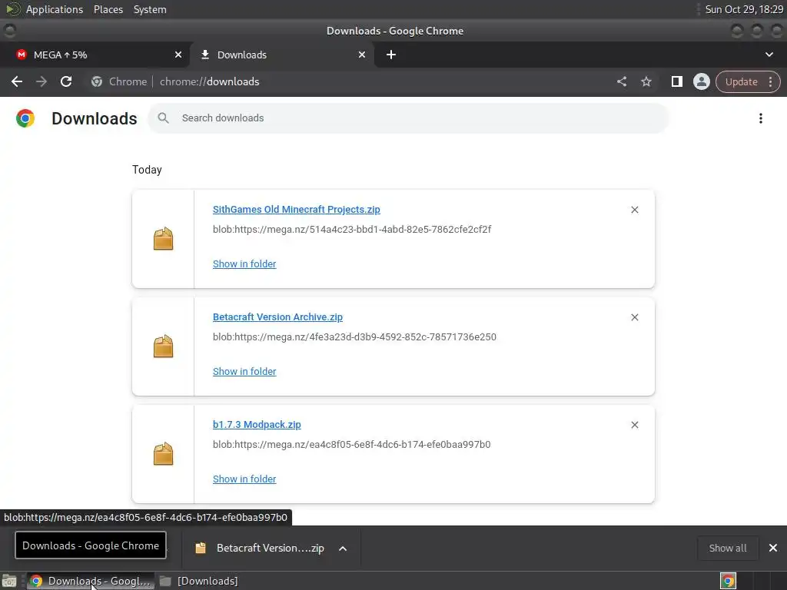This screenshot has height=590, width=787.
Task: Bookmark this page with the star icon
Action: (x=646, y=81)
